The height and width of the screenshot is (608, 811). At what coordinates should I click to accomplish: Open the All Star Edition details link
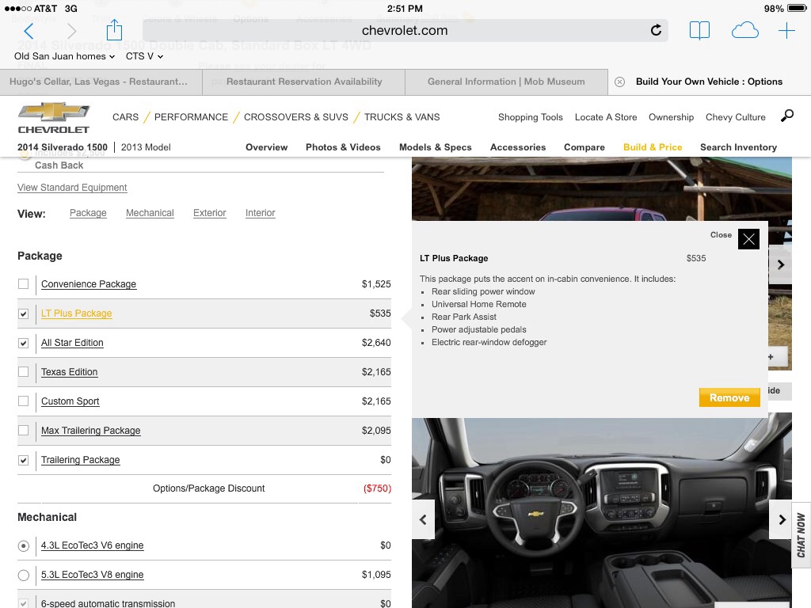[x=72, y=343]
